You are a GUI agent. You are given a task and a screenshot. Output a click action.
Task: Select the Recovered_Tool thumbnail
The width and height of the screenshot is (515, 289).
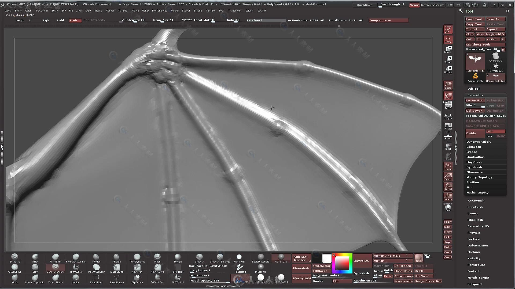(x=475, y=63)
